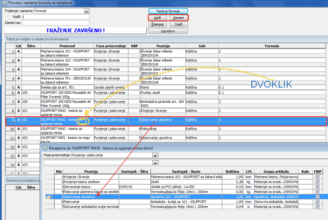Toggle MKP checkbox for Punjenje kesica zeolitom

(x=317, y=182)
